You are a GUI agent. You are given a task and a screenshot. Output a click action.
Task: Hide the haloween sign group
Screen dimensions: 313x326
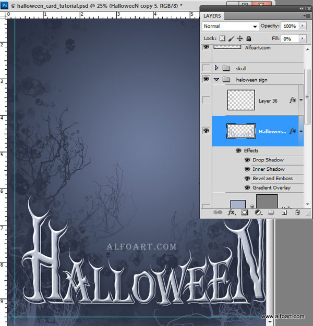206,79
